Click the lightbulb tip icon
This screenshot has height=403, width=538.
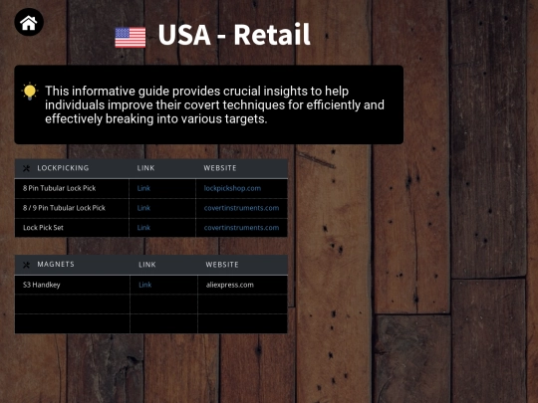pos(30,92)
